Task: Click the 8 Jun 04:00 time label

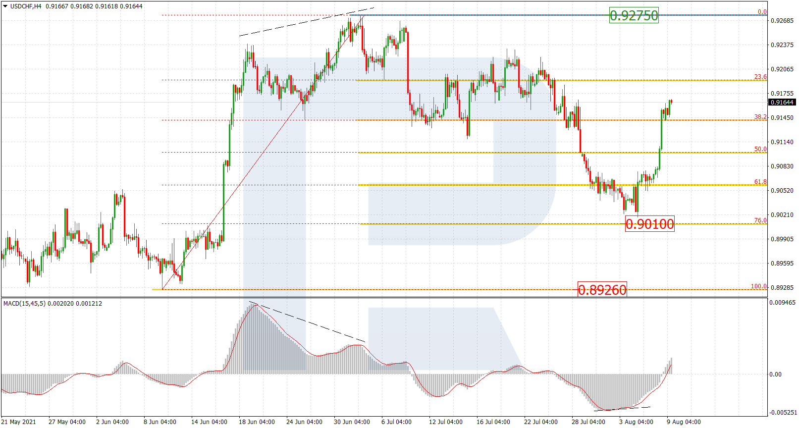Action: (x=160, y=422)
